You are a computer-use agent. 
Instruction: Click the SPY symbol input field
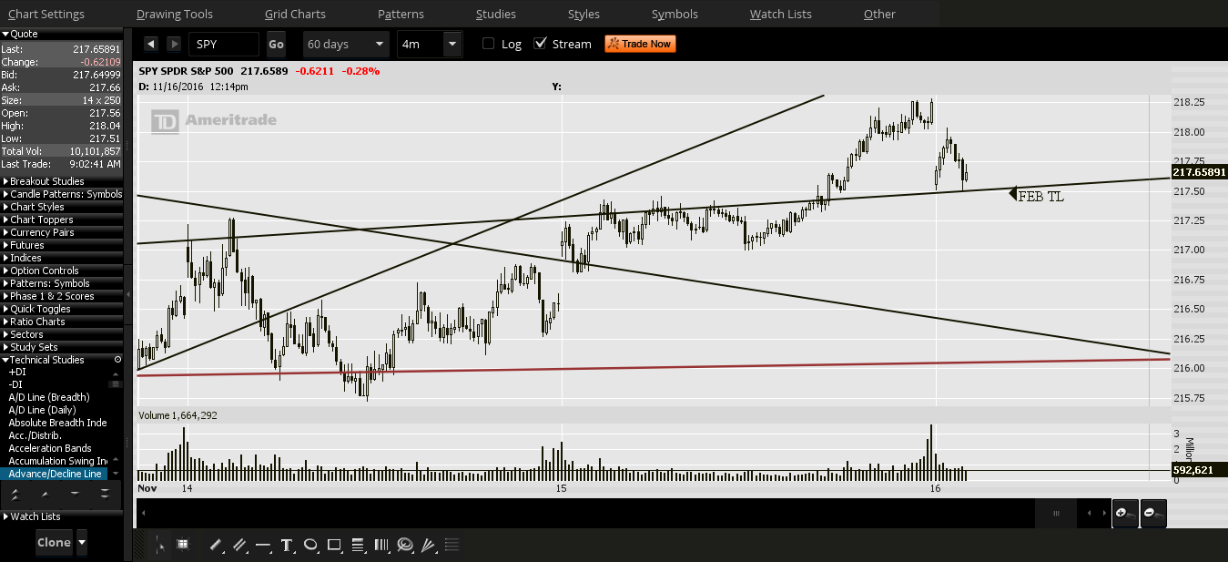tap(224, 44)
